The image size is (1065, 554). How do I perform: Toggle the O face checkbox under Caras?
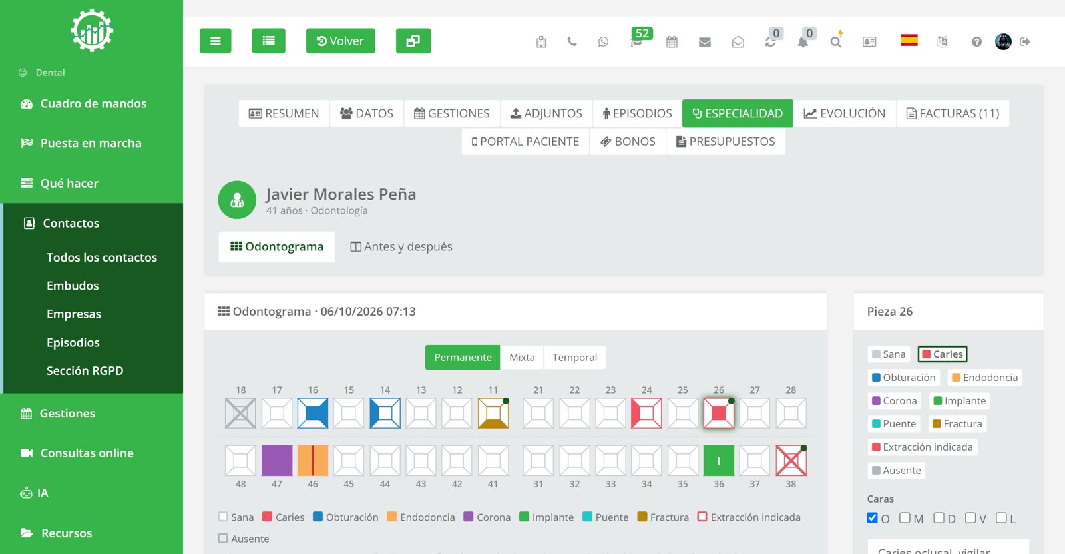(873, 518)
